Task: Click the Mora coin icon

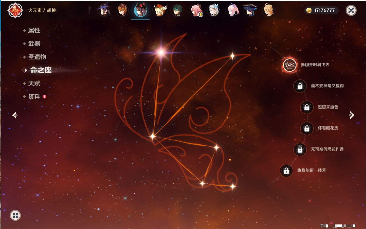Action: click(309, 10)
